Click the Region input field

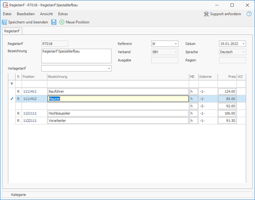click(x=232, y=60)
